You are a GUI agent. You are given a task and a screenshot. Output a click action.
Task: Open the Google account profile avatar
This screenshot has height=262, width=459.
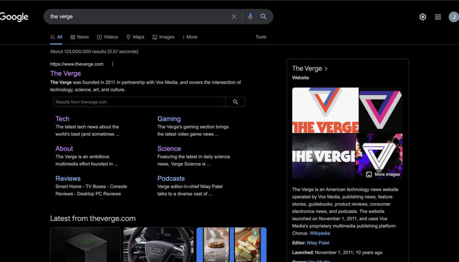click(453, 16)
